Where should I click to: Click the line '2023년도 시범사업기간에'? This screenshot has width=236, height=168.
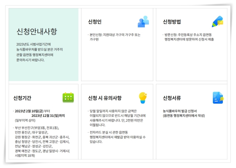point(33,44)
